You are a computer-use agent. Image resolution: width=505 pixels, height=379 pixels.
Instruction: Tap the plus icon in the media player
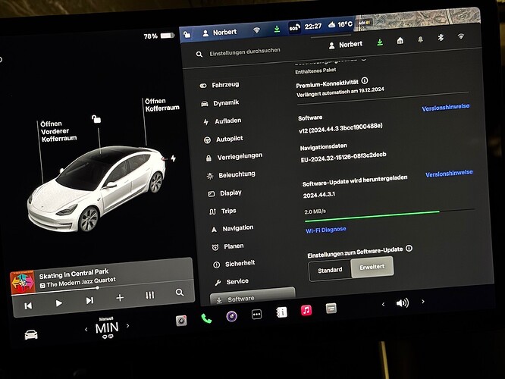click(120, 298)
